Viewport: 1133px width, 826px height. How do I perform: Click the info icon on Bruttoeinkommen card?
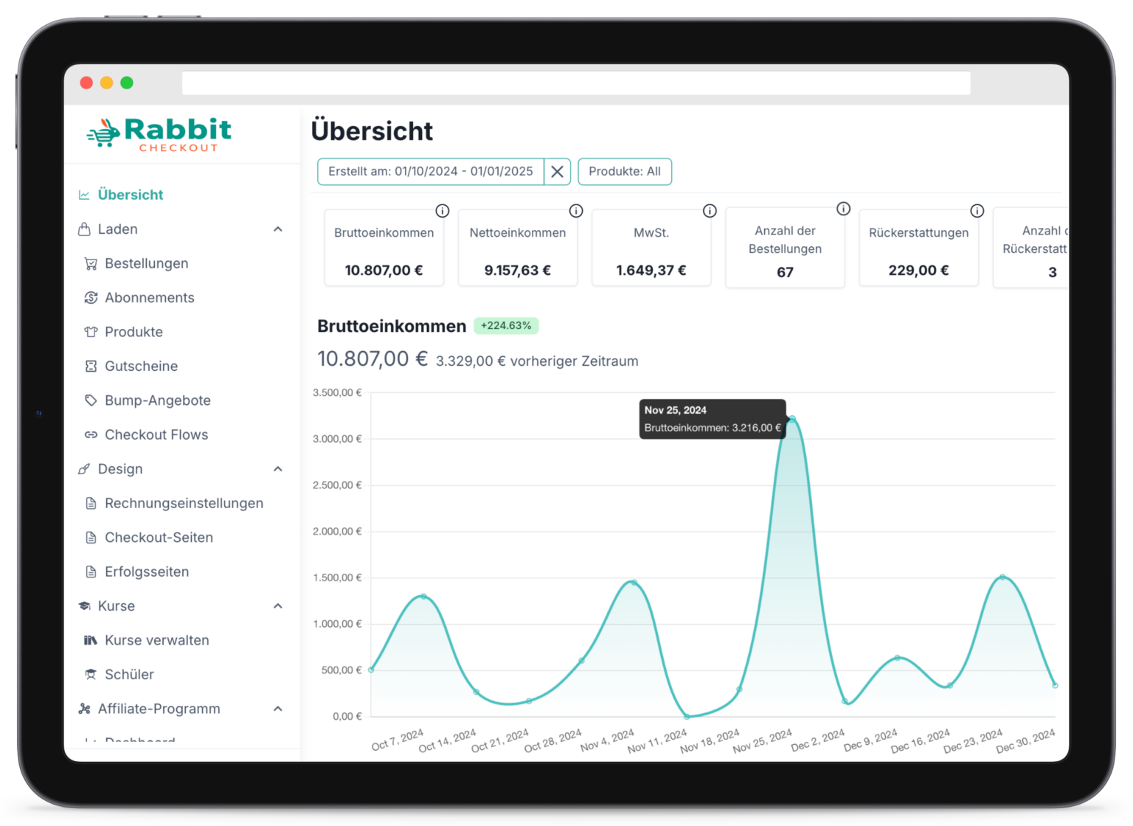click(x=443, y=211)
